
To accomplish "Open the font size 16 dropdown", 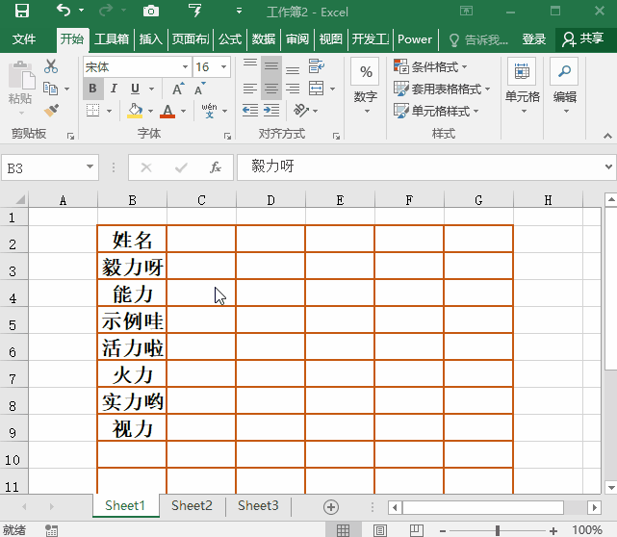I will pyautogui.click(x=223, y=66).
